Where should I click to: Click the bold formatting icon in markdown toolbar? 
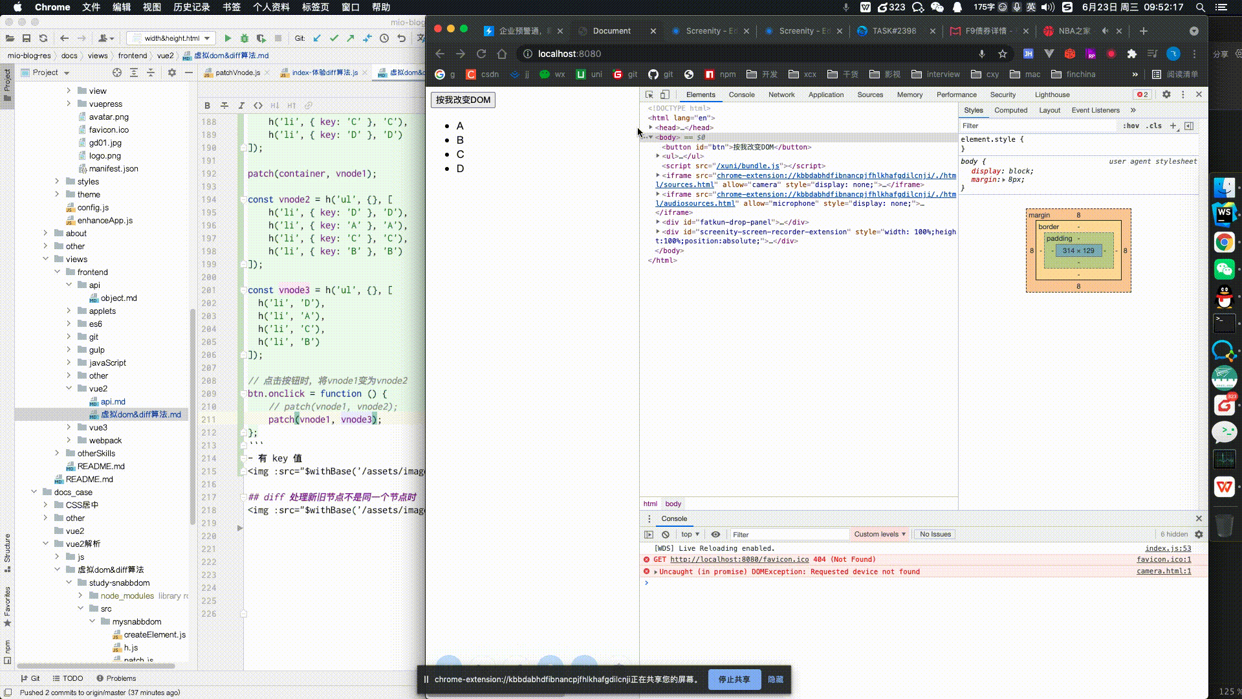point(207,105)
